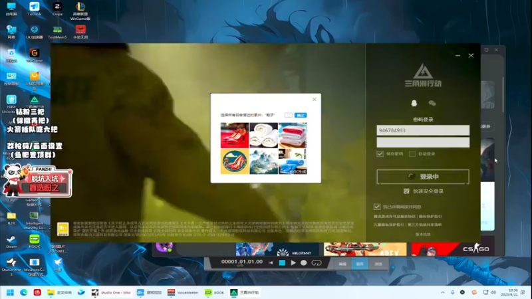Open the volume tray icon
532x299 pixels.
(x=493, y=292)
